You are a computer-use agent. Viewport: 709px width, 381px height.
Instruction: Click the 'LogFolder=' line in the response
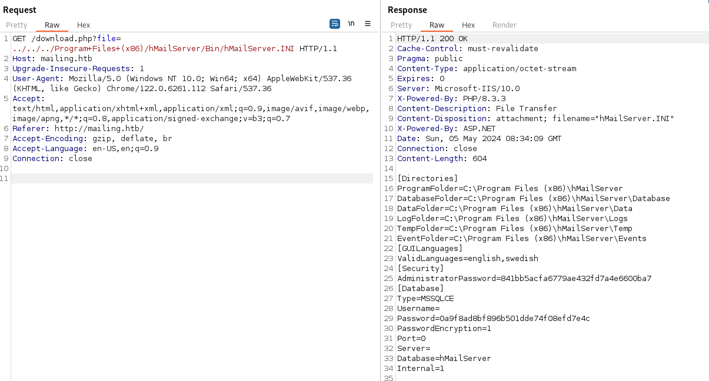(512, 218)
